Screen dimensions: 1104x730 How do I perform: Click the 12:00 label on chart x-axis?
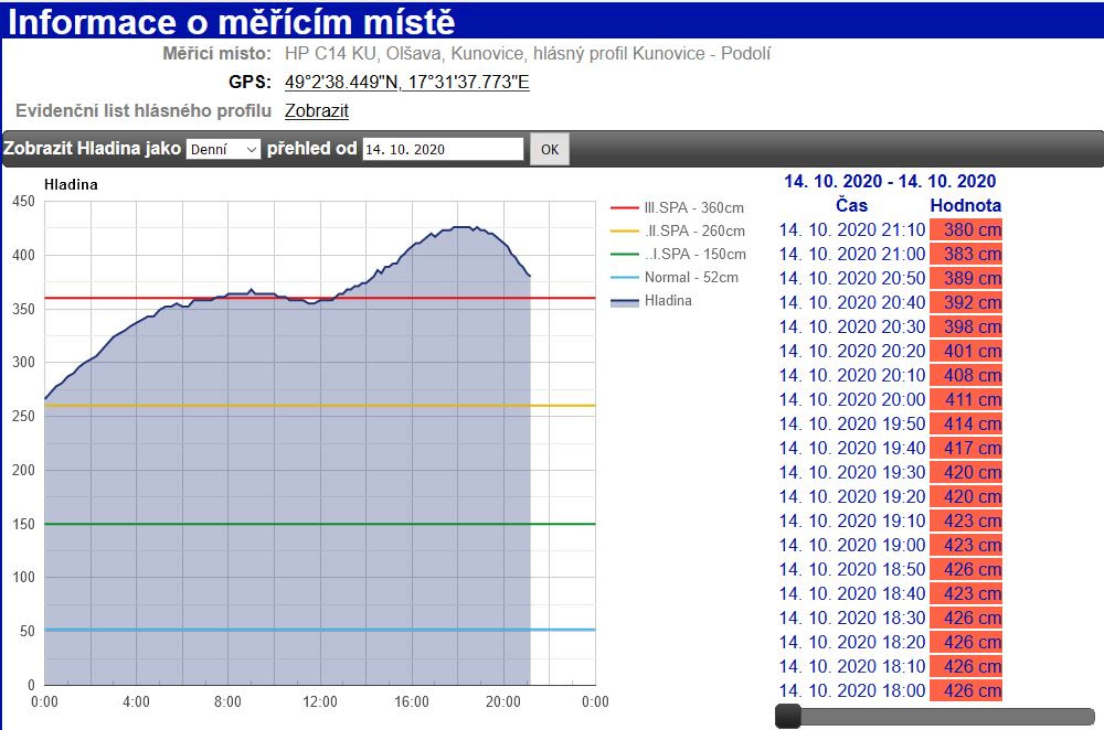click(x=320, y=702)
